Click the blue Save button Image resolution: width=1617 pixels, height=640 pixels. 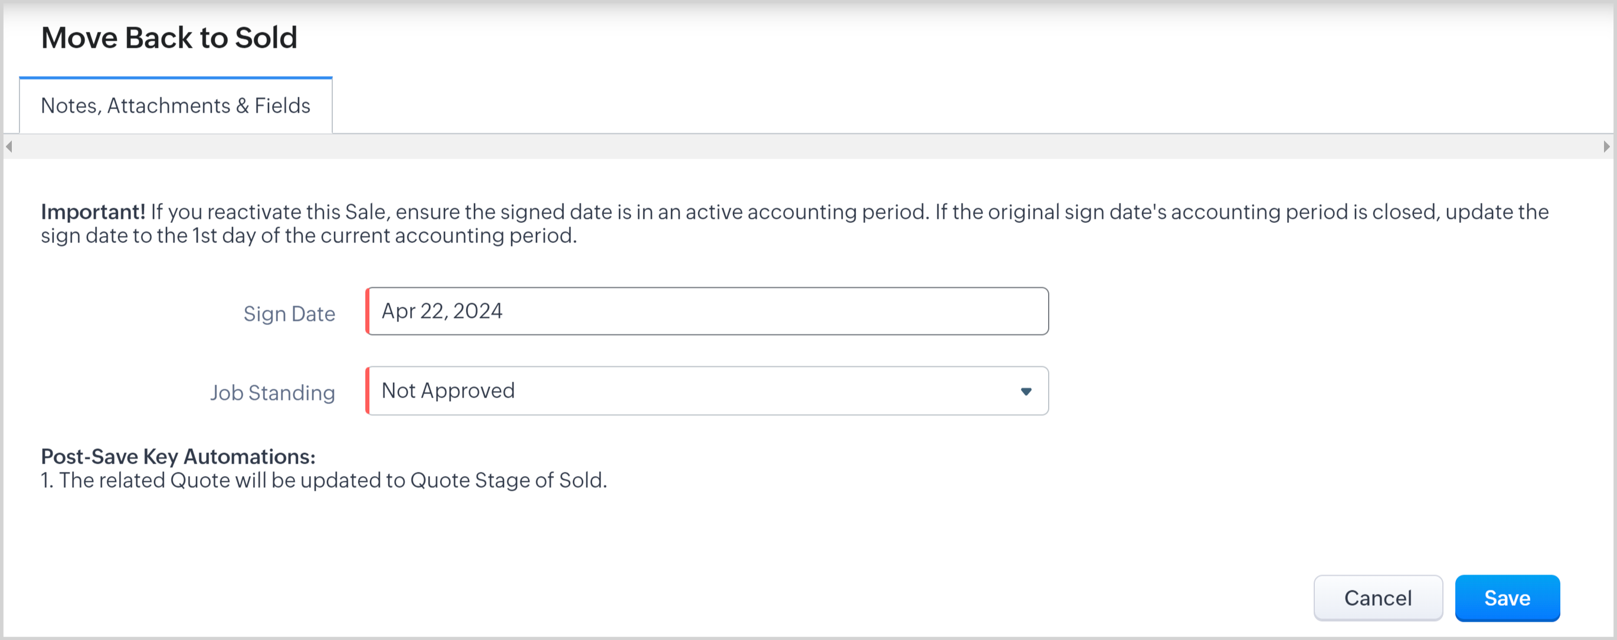pos(1507,598)
